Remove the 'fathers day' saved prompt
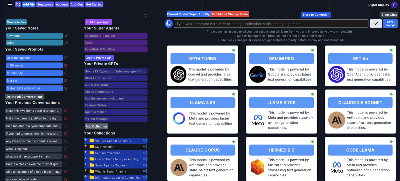The height and width of the screenshot is (181, 400). (65, 73)
